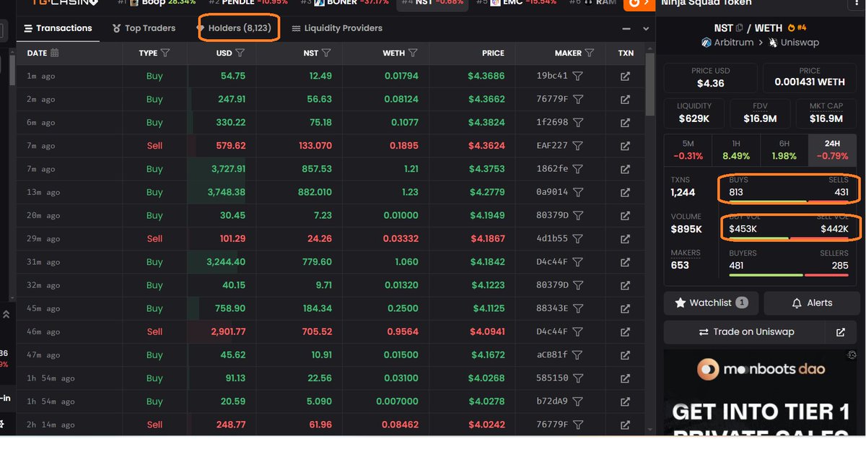Image resolution: width=866 pixels, height=465 pixels.
Task: Filter by maker EAF227 funnel icon
Action: click(577, 146)
